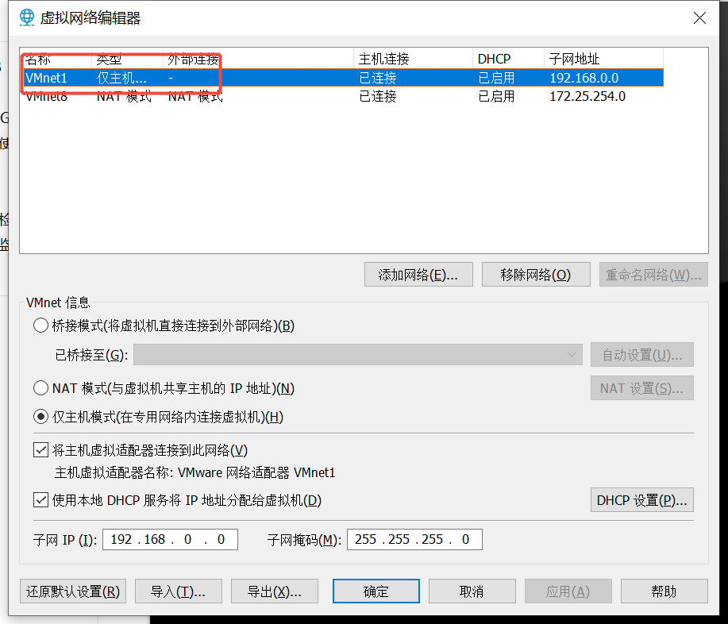728x624 pixels.
Task: Click the DHCP column header
Action: [508, 59]
